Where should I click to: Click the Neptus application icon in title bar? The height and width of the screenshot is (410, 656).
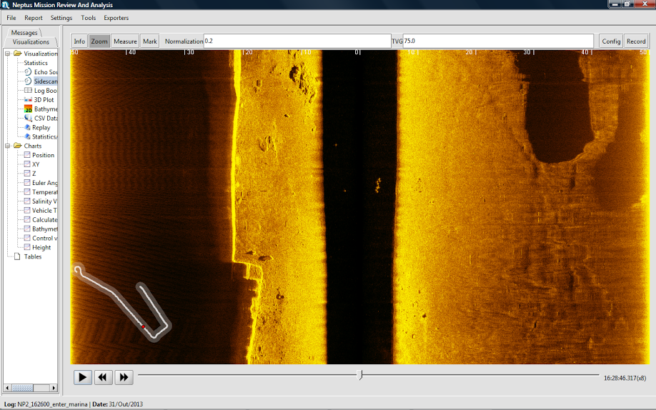(x=6, y=5)
